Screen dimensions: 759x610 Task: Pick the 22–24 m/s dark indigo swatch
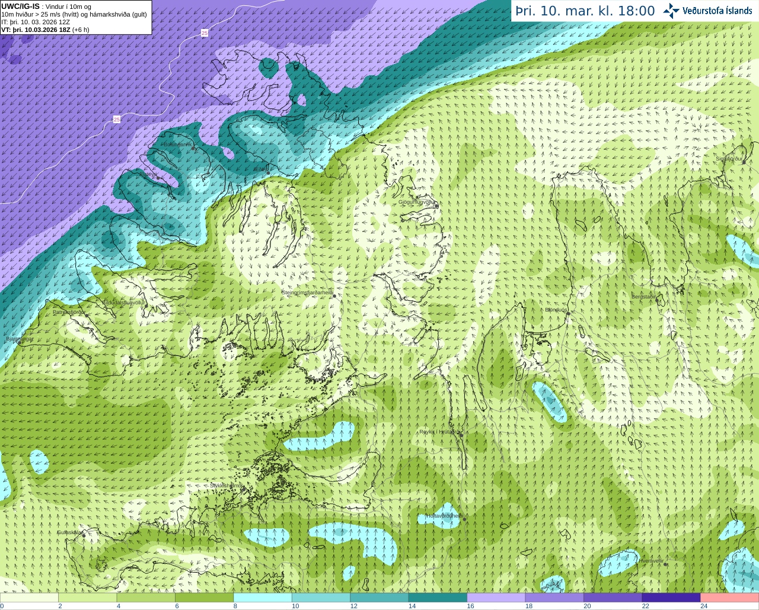pyautogui.click(x=671, y=598)
